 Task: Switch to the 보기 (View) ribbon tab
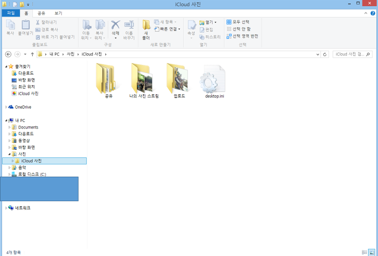[x=58, y=13]
